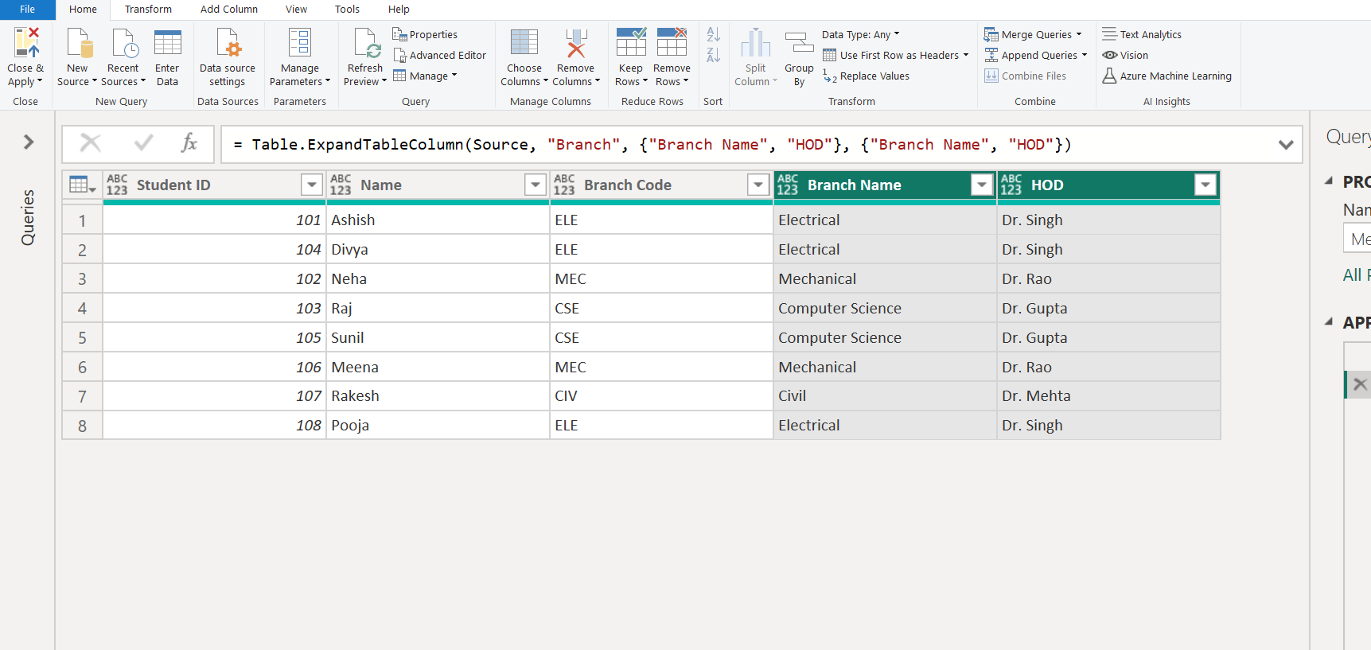Viewport: 1371px width, 650px height.
Task: Click the Vision eye icon
Action: point(1110,56)
